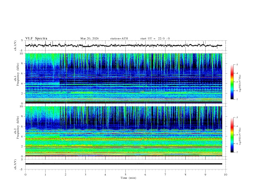The image size is (254, 196).
Task: Click the ch.1 'Frequency (kHz)' axis label
Action: (x=18, y=75)
